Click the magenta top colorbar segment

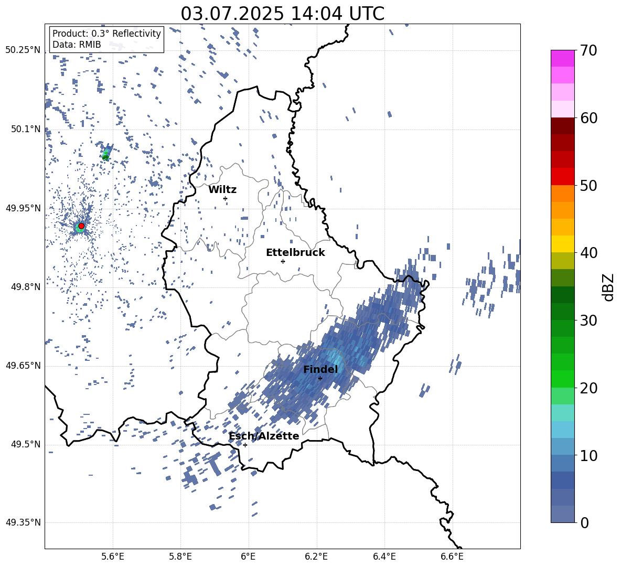(x=563, y=58)
